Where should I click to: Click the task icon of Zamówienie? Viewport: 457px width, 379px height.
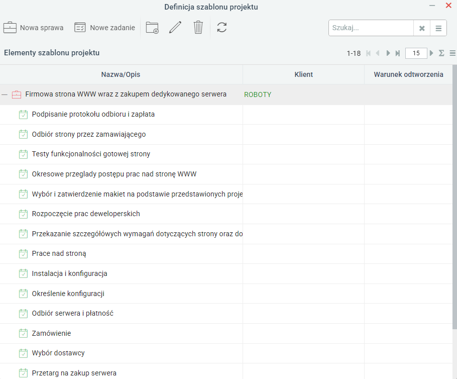click(x=23, y=333)
